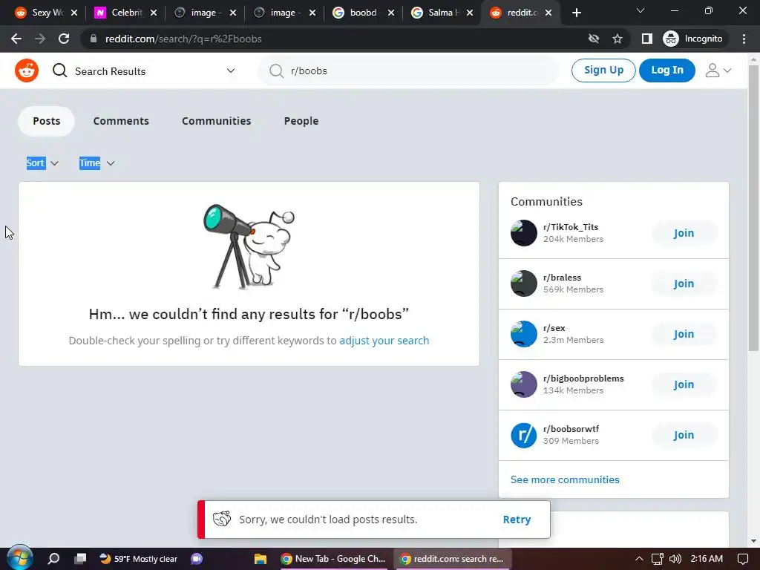Join the r/sex community

pyautogui.click(x=684, y=334)
